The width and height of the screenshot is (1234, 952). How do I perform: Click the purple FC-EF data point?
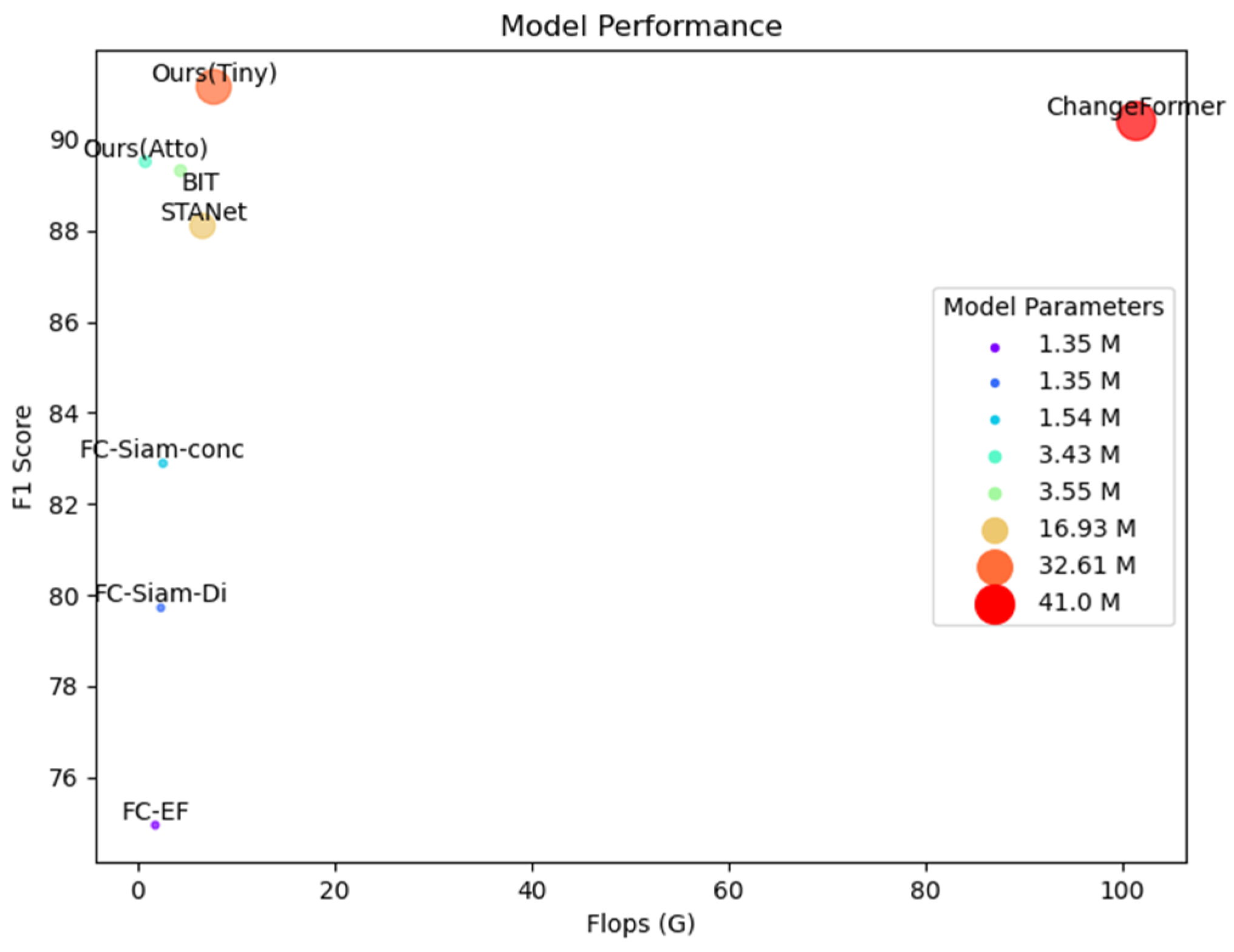point(155,825)
